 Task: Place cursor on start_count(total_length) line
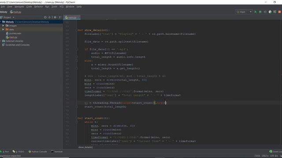(105, 107)
